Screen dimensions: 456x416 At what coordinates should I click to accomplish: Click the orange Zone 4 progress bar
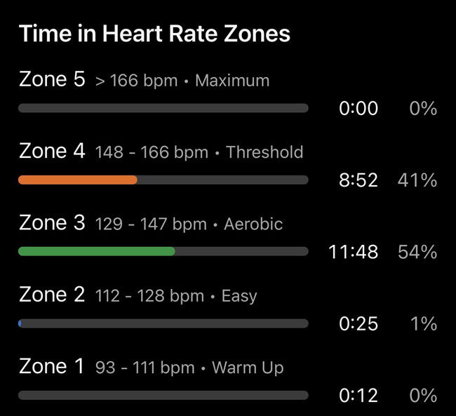pos(78,180)
